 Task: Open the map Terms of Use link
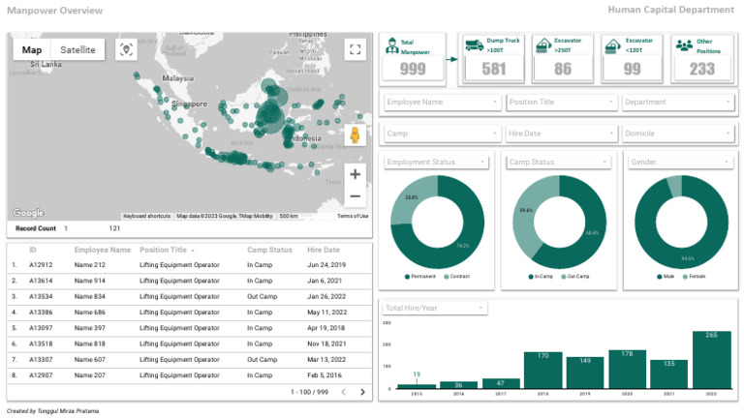pos(352,216)
